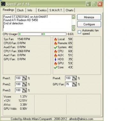Click inside the Pwm3 value field

pyautogui.click(x=19, y=90)
